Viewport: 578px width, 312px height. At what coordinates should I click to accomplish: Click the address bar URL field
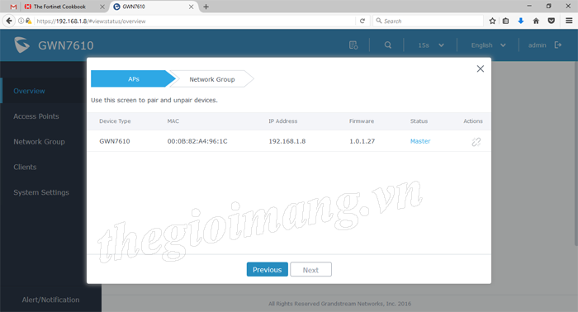coord(196,21)
